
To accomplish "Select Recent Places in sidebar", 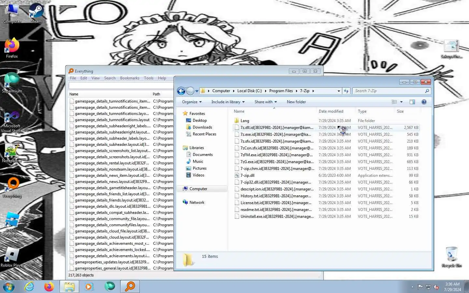I will pos(204,134).
